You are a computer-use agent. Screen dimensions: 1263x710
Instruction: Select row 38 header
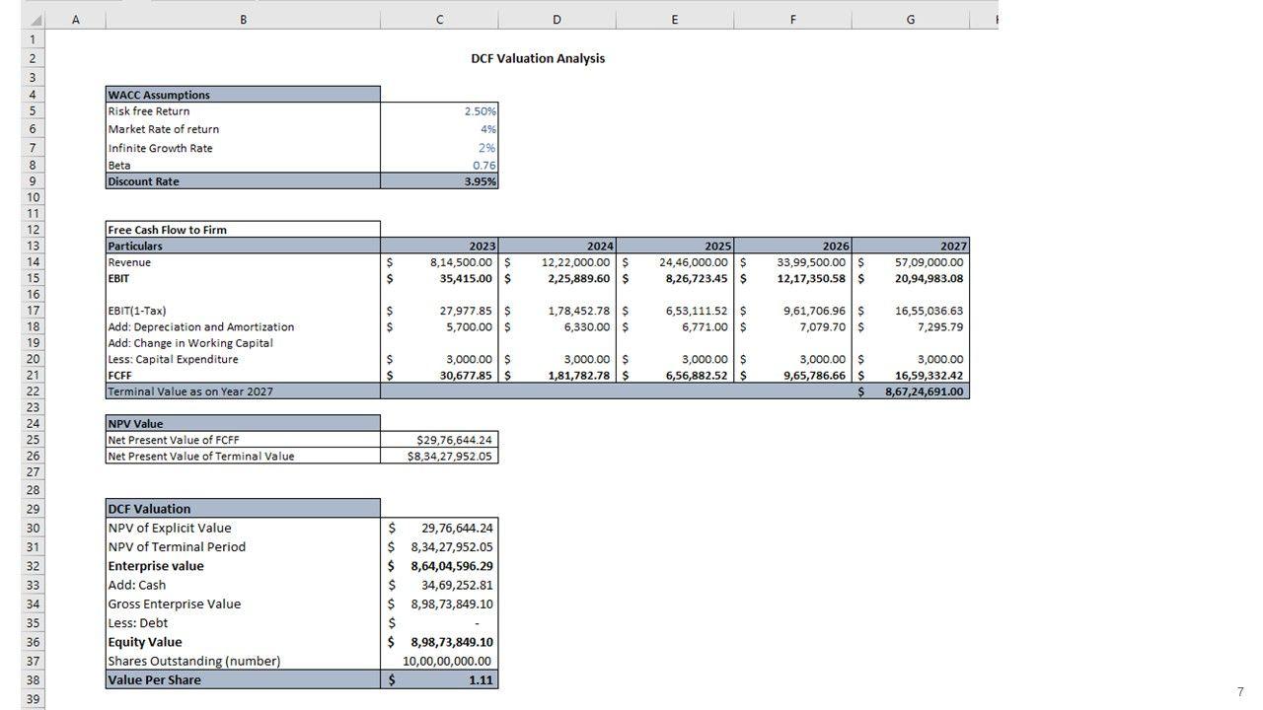[32, 680]
